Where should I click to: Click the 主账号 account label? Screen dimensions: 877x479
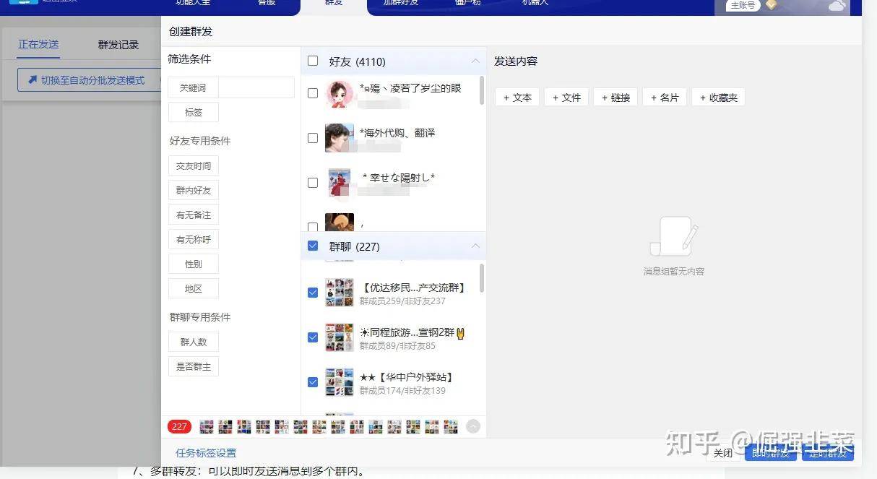pos(743,5)
